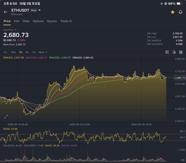Tap the VOL(USDT) 114M label

pos(34,146)
